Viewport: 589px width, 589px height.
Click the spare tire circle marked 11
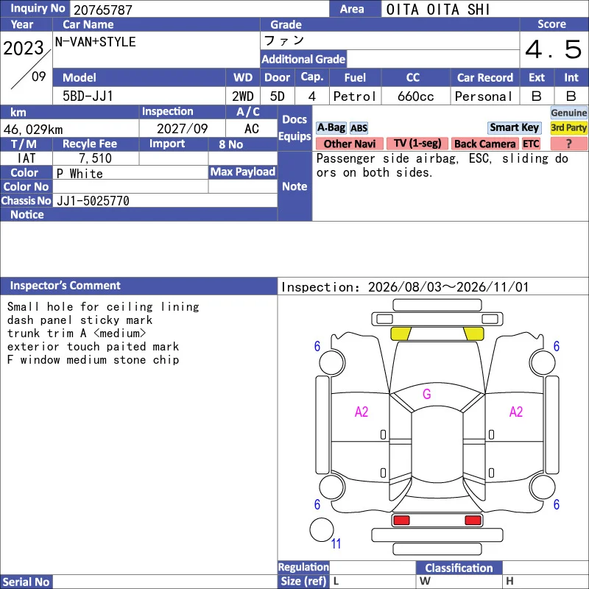pos(322,529)
